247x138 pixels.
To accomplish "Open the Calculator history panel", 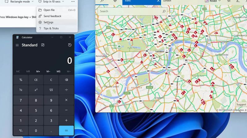I will [x=70, y=45].
